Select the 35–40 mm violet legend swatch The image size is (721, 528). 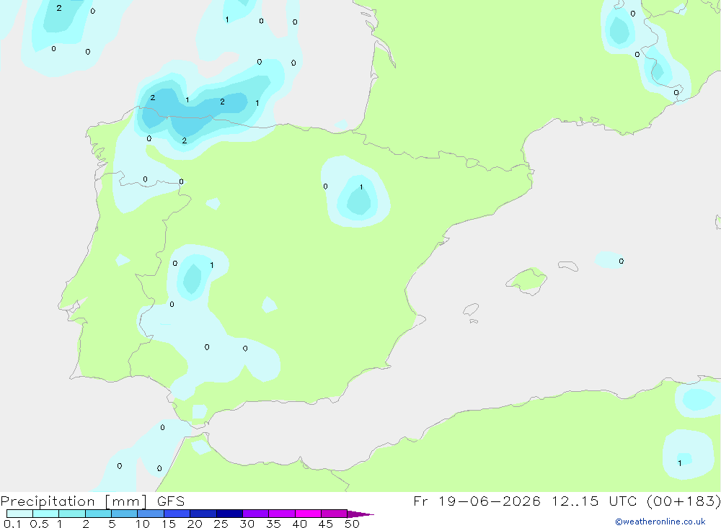click(282, 514)
